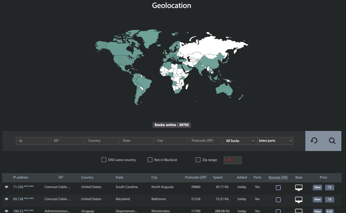346x213 pixels.
Task: Check Remote DNS box for the Baltimore row
Action: (278, 200)
